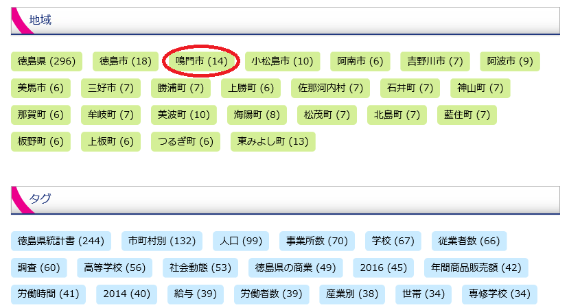569x308 pixels.
Task: Filter by 小松島市 (10)
Action: point(282,61)
